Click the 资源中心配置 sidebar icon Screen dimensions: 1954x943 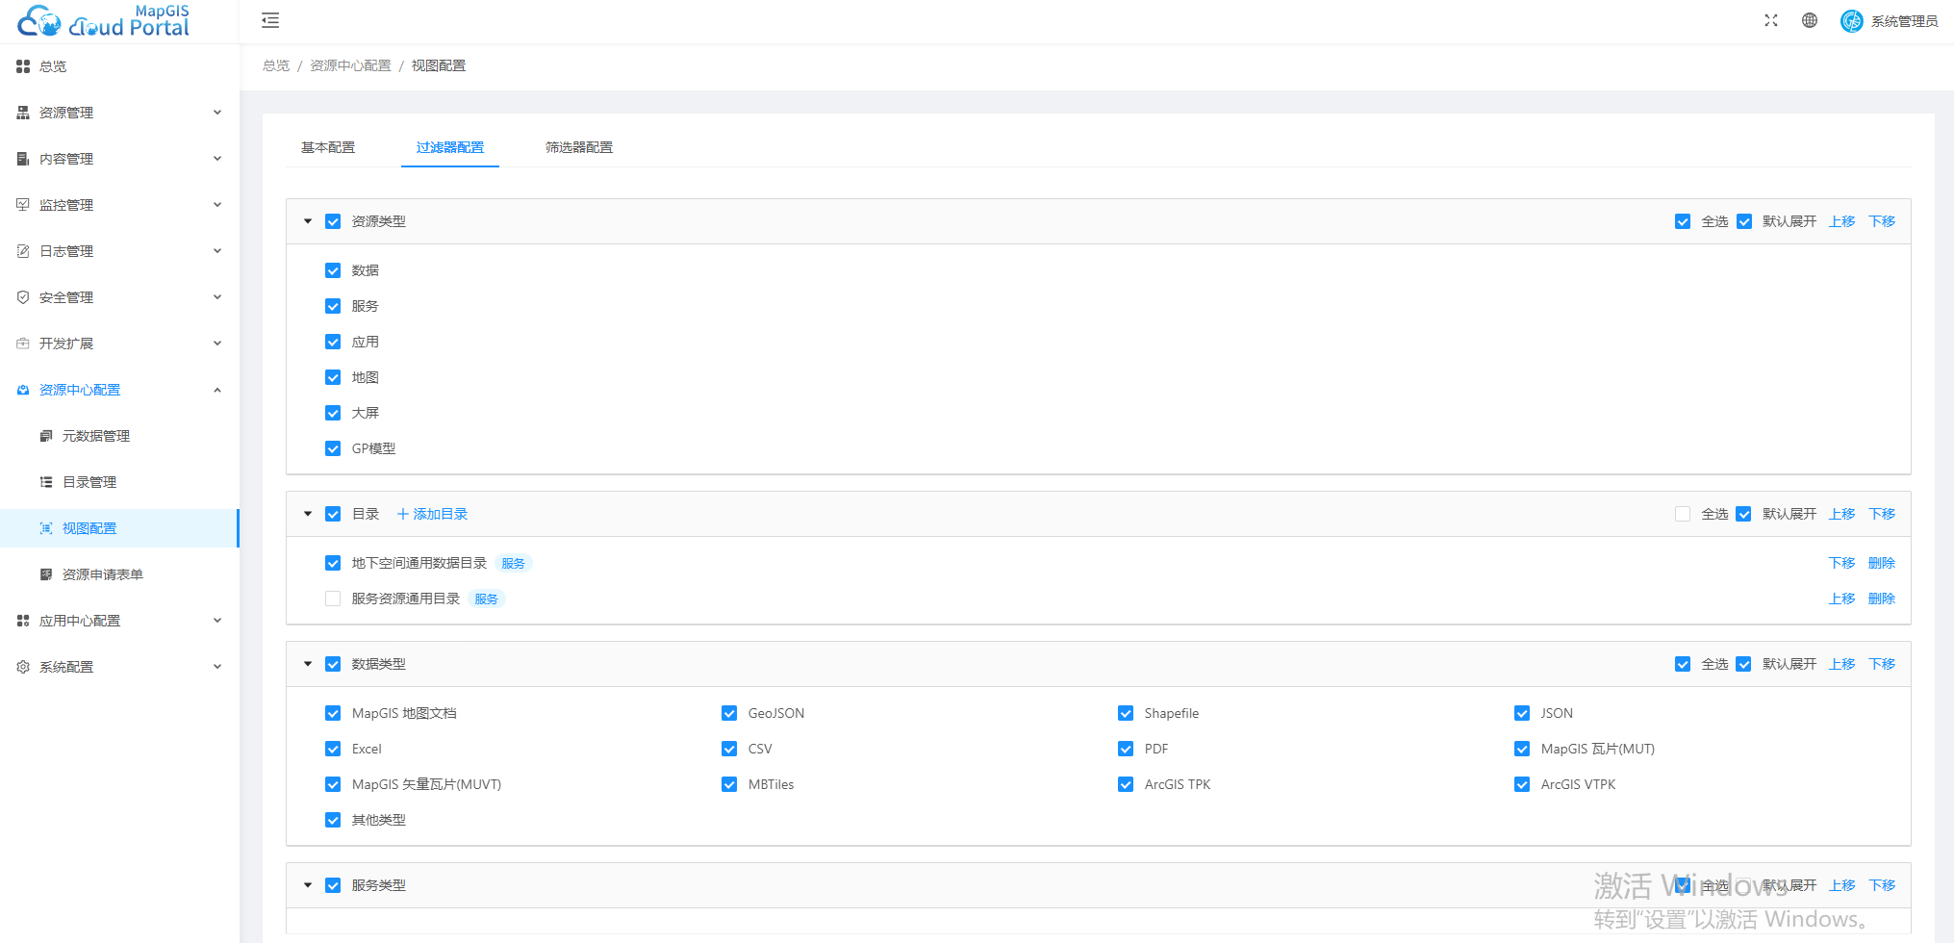tap(23, 390)
